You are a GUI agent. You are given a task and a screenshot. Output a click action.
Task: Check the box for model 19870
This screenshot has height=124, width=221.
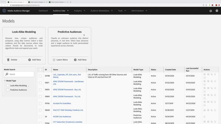click(40, 90)
